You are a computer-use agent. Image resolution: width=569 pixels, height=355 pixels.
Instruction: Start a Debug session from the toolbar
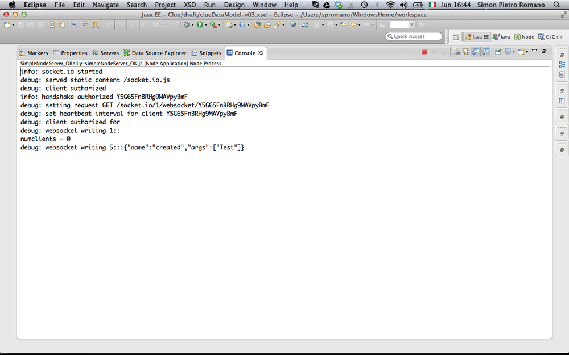187,25
